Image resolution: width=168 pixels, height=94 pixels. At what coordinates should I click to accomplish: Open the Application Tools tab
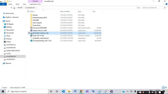(35, 4)
